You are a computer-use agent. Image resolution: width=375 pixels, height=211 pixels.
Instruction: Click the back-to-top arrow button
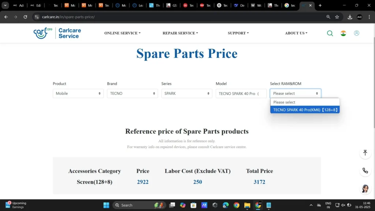click(365, 153)
